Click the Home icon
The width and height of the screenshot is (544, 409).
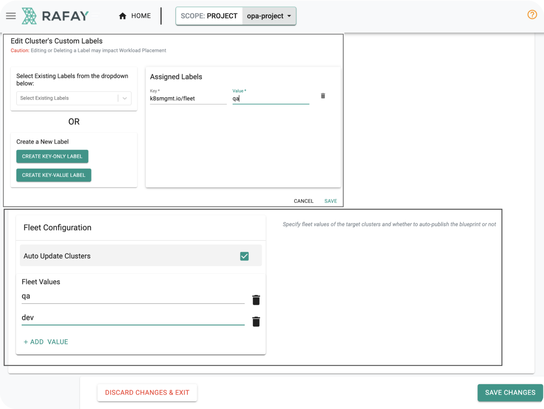123,16
